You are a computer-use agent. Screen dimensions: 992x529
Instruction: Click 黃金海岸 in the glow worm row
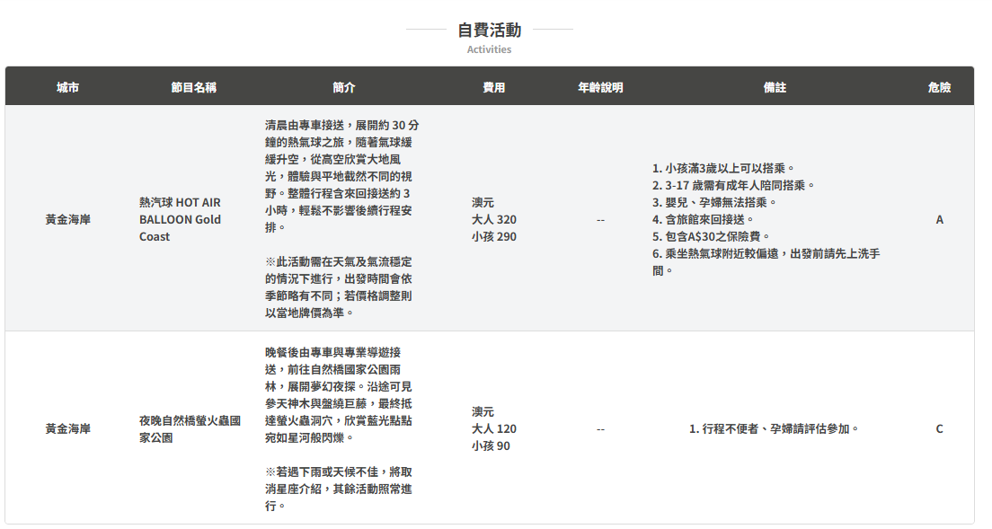[x=67, y=428]
